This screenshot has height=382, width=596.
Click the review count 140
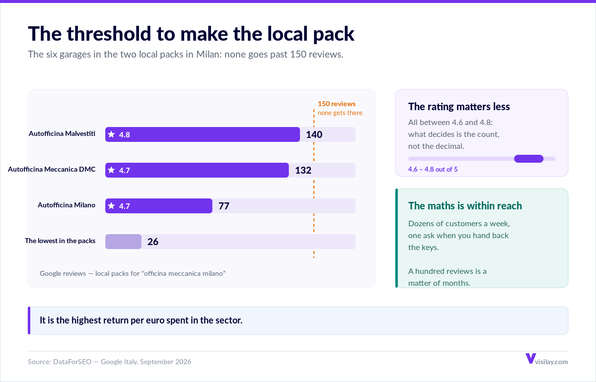(314, 134)
